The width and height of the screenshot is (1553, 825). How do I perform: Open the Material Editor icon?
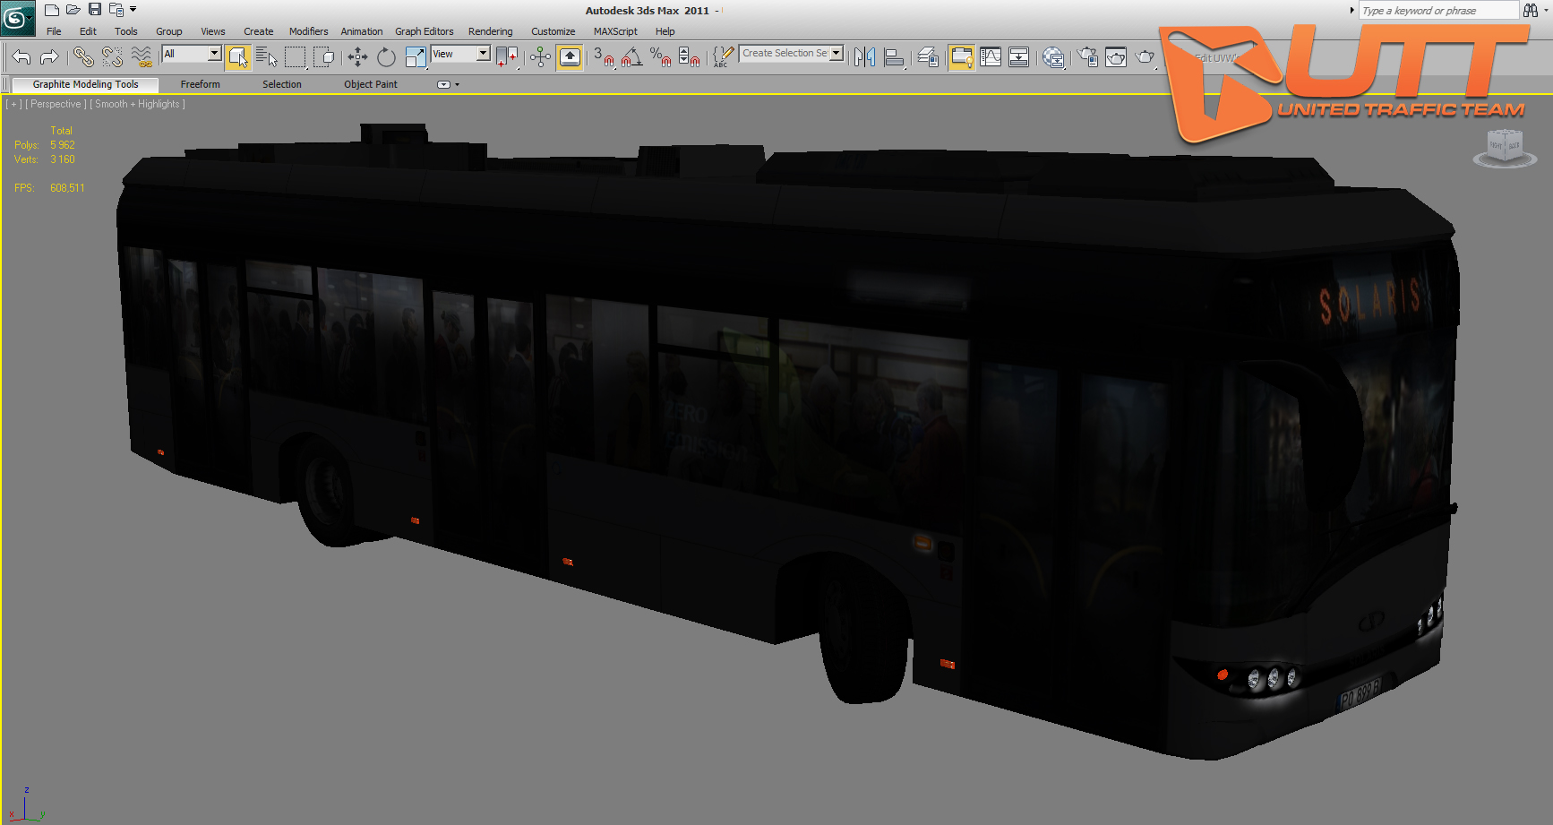tap(1053, 57)
